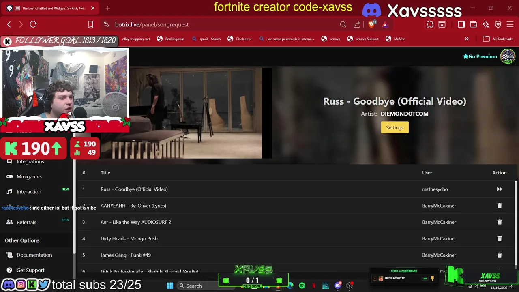This screenshot has height=292, width=519.
Task: Open song request Settings
Action: click(395, 127)
